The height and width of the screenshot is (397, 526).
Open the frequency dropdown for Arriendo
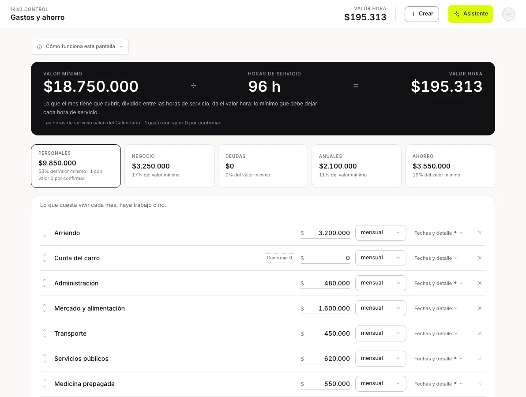tap(380, 233)
